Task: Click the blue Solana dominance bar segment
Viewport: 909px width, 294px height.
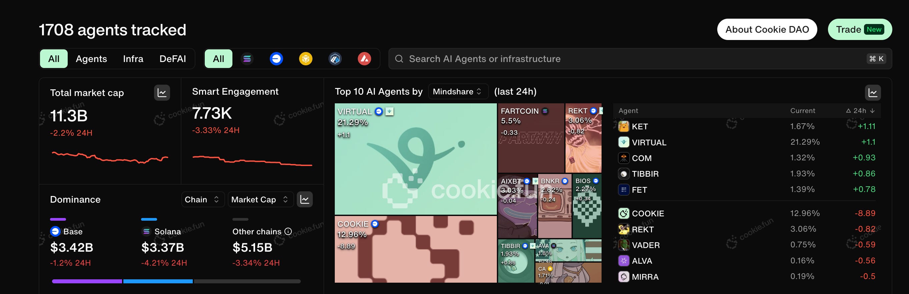Action: (x=158, y=281)
